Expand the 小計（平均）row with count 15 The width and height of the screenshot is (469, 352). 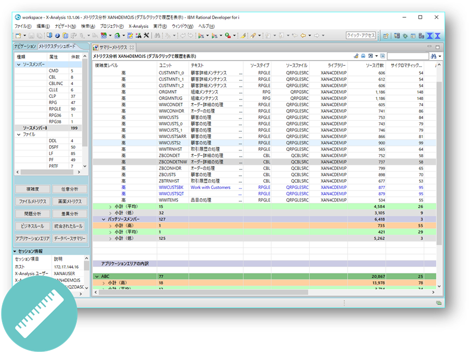110,207
